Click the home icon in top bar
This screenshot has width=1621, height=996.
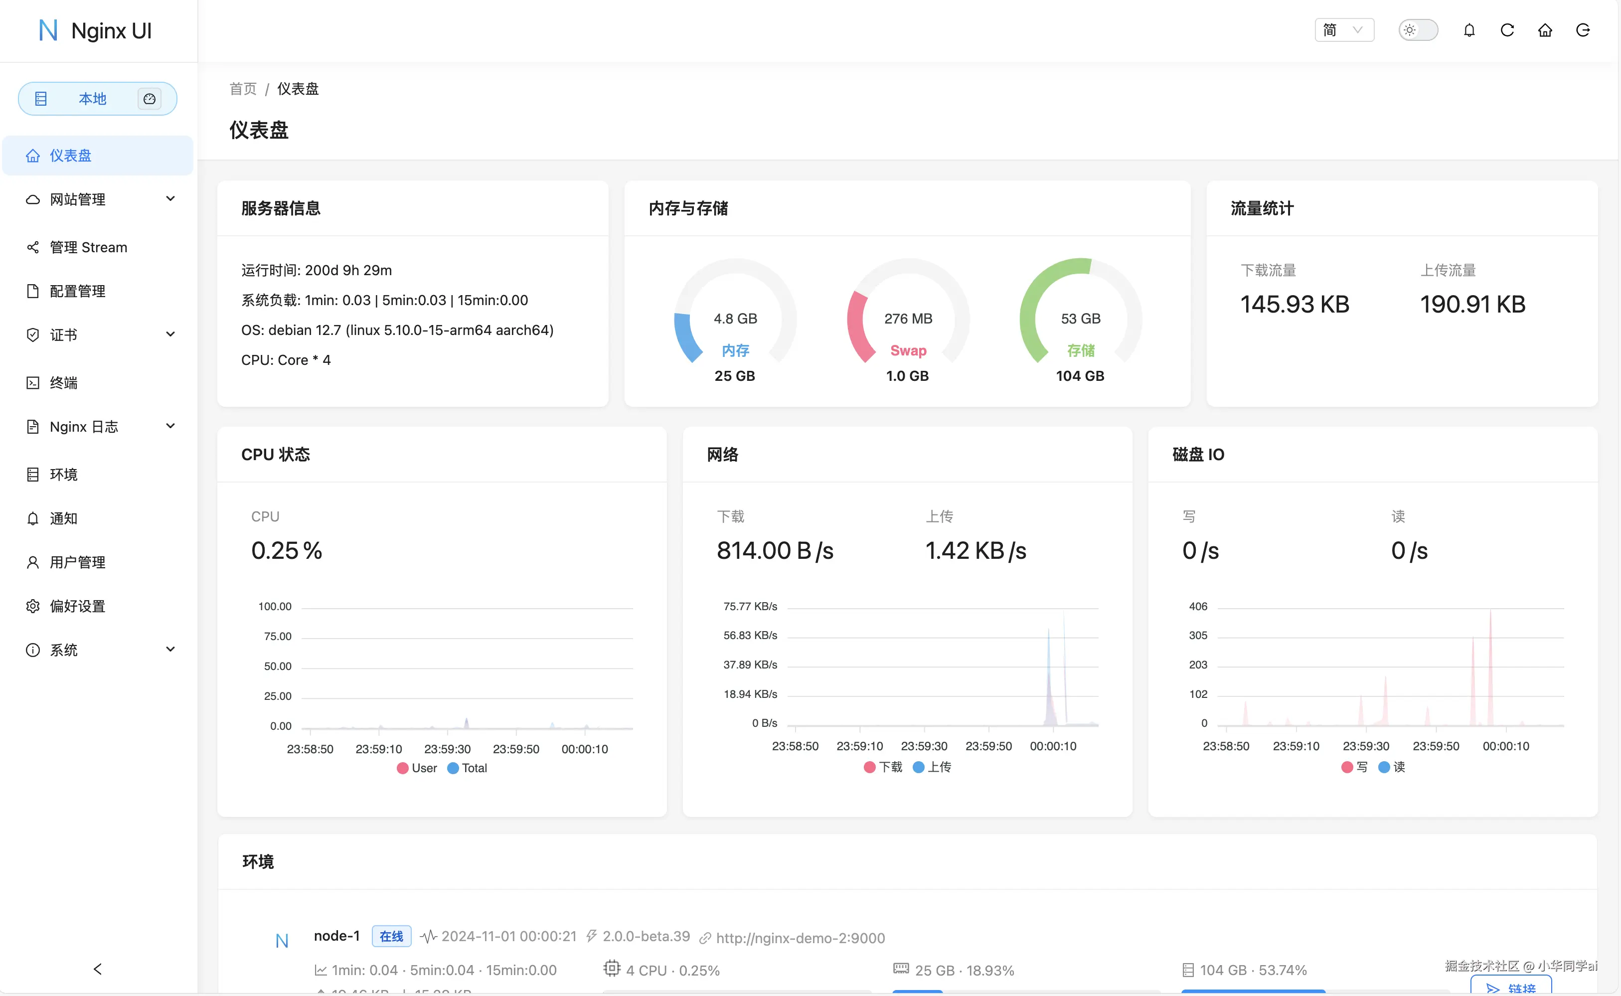[1545, 30]
